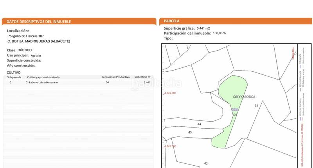Viewport: 313px width, 168px height.
Task: Click the Superficie gráfica 3.441 m2 value
Action: [x=203, y=28]
